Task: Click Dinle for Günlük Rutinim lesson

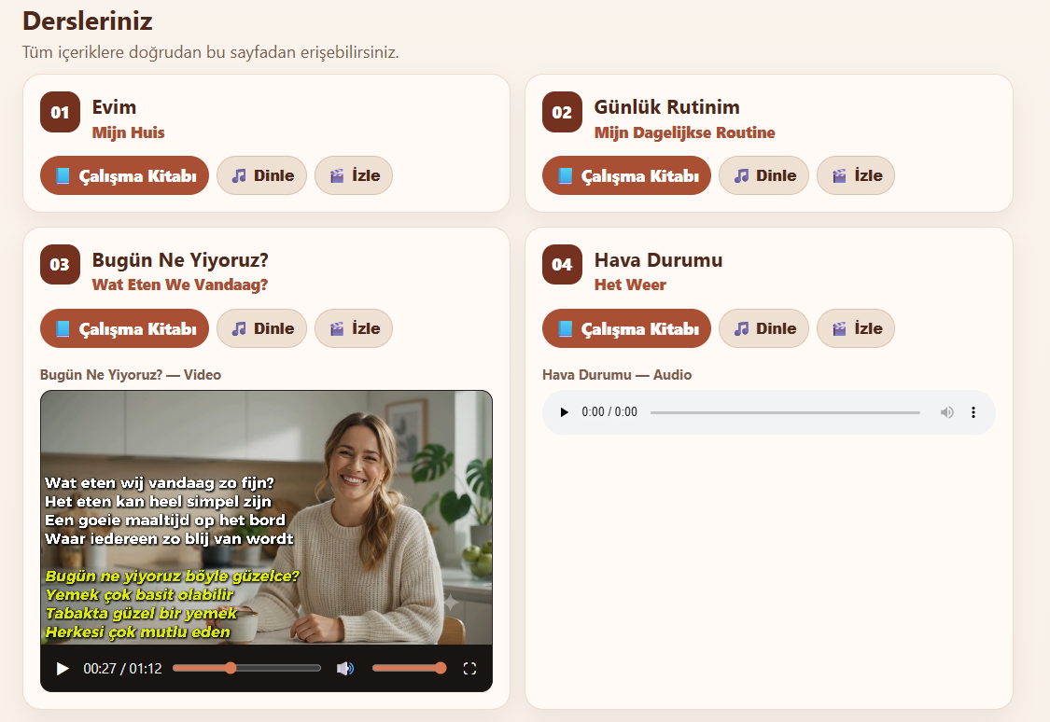Action: (764, 175)
